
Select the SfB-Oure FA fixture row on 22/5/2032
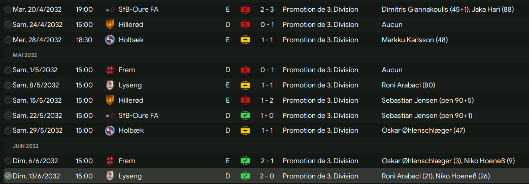point(264,115)
